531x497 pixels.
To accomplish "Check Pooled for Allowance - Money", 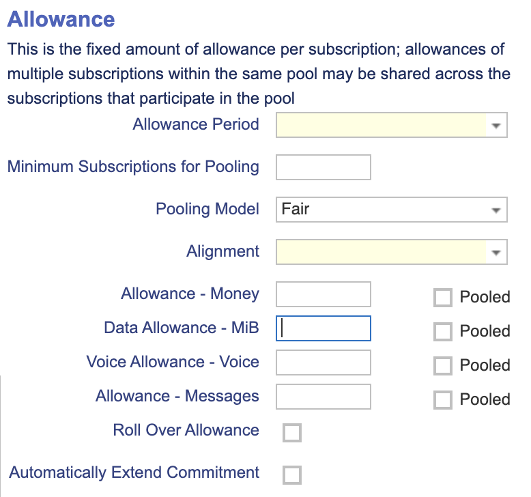I will (443, 298).
